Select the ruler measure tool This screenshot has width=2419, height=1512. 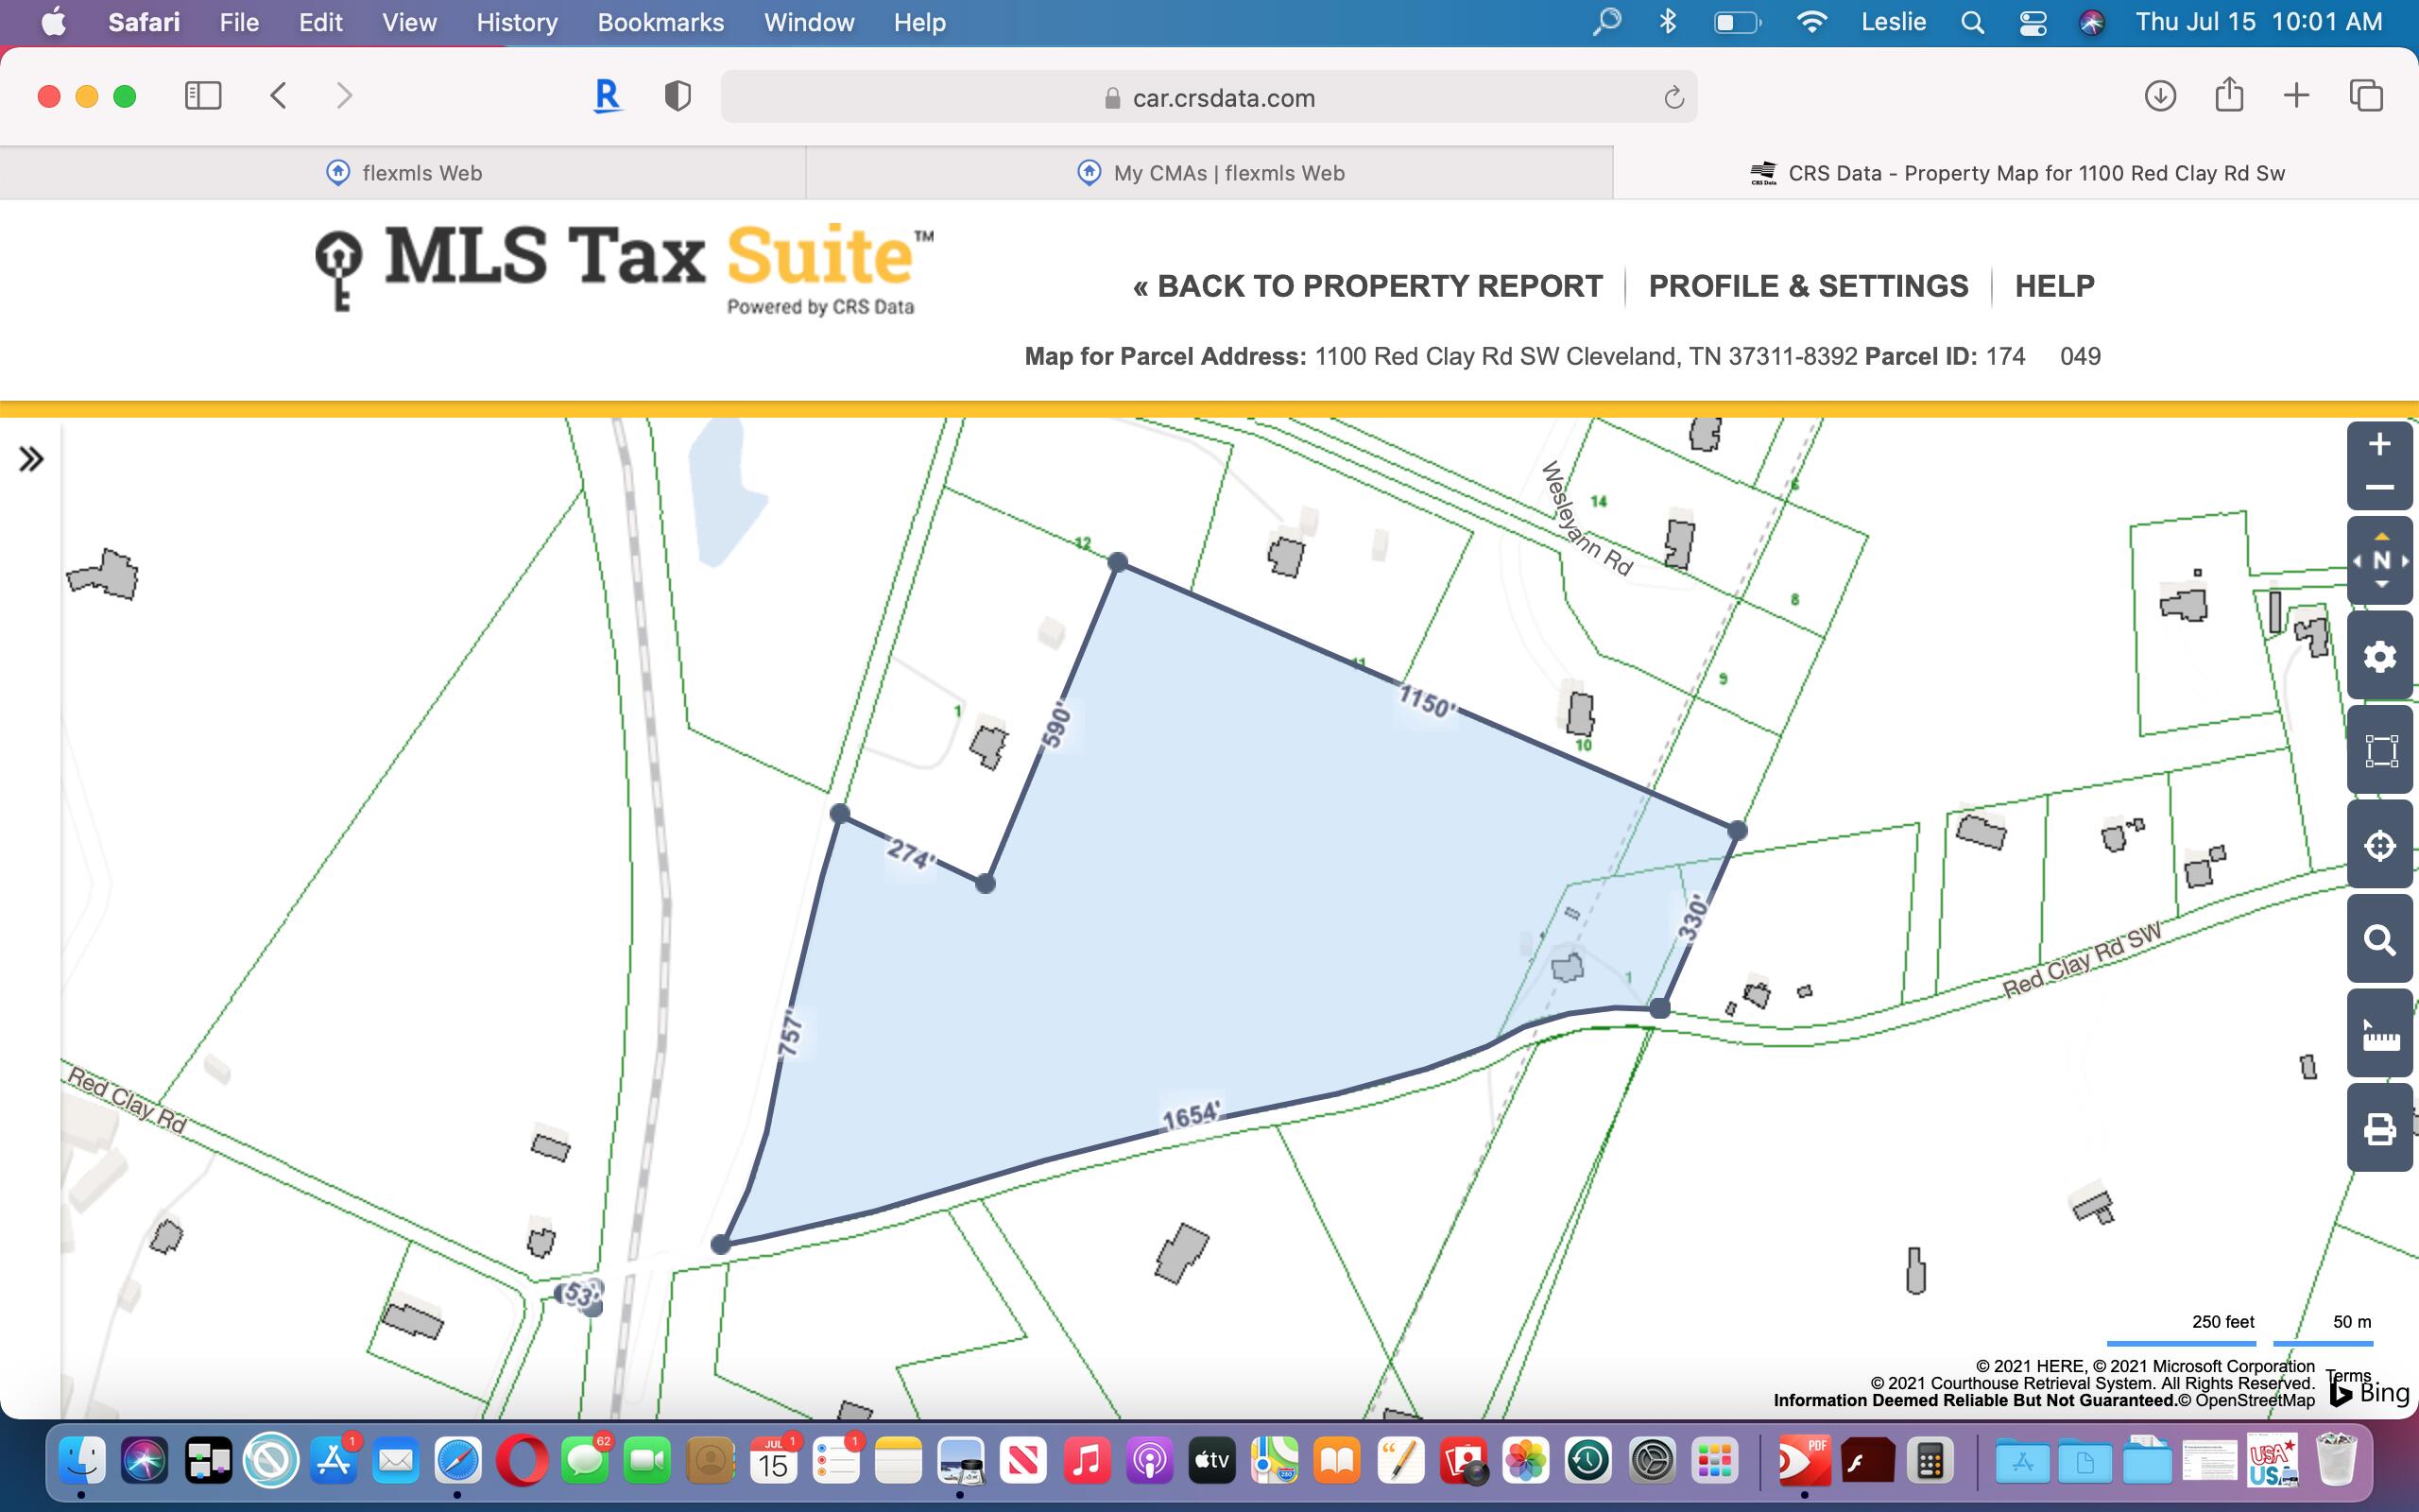(x=2379, y=1034)
